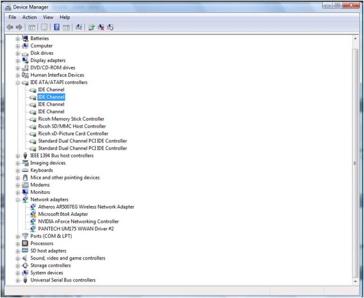Select the Modems category icon
The width and height of the screenshot is (364, 298).
pos(25,185)
